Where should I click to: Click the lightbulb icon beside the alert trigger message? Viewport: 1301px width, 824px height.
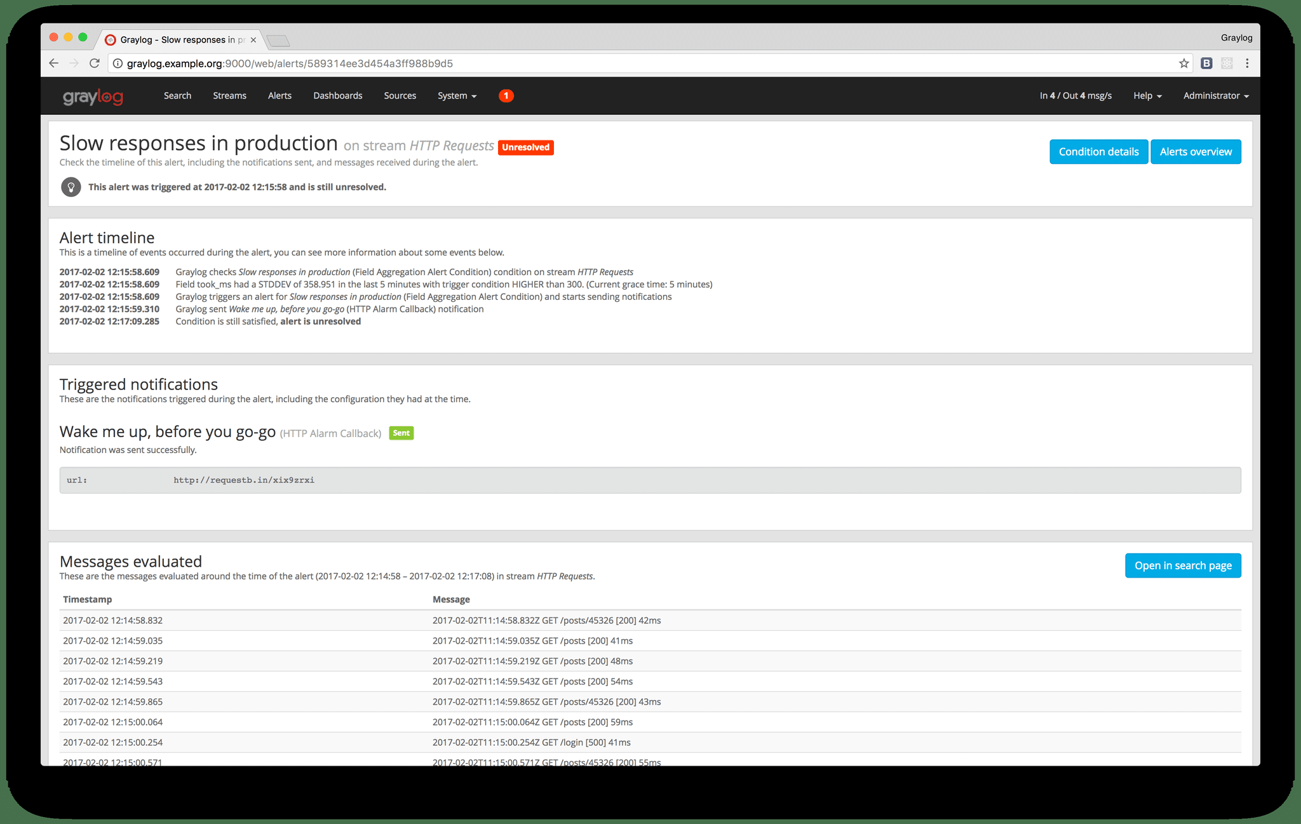coord(71,187)
